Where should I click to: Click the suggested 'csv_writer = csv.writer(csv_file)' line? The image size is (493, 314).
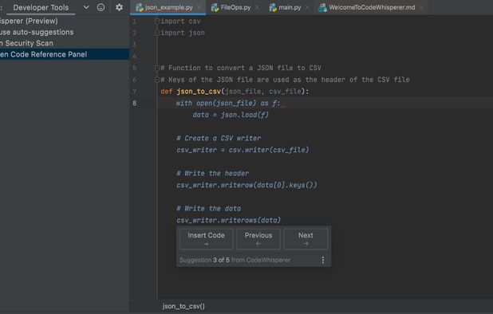point(243,150)
